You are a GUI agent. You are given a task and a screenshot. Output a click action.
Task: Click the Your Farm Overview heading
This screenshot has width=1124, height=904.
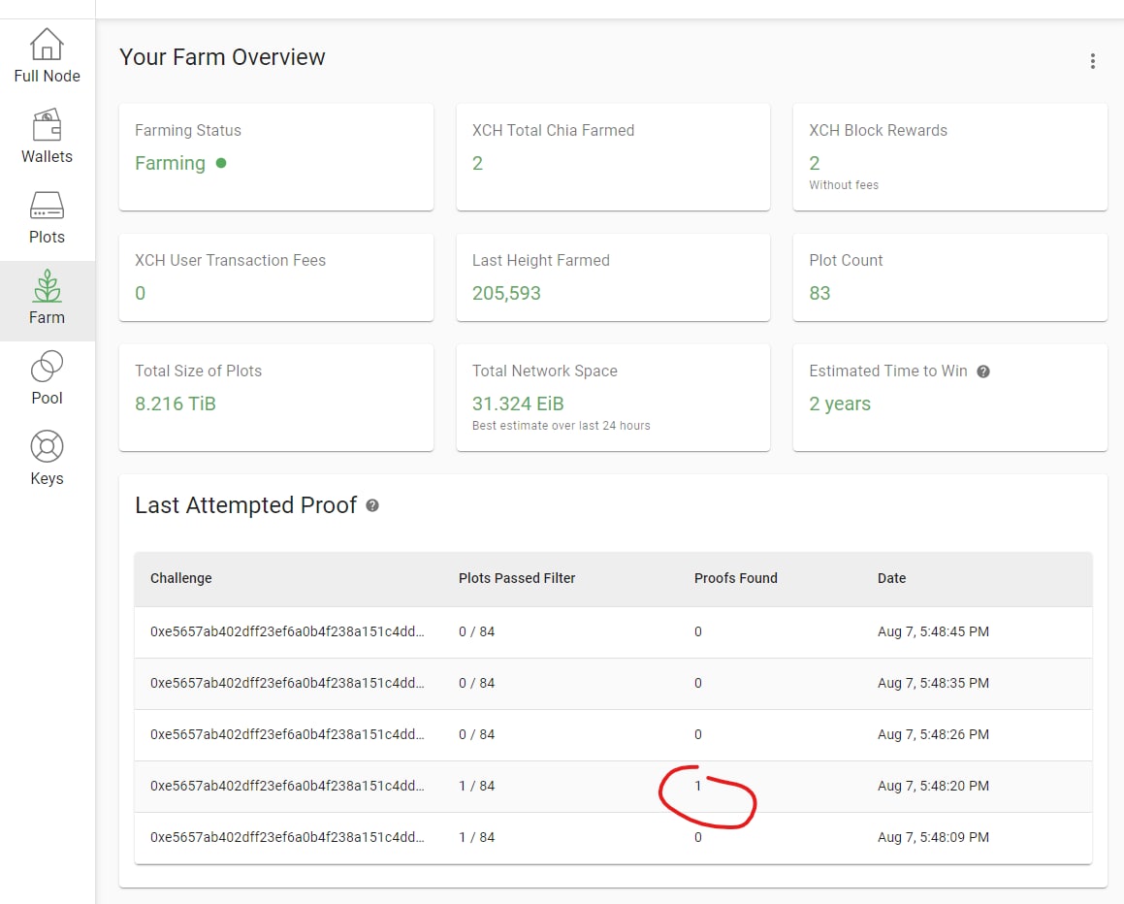222,57
